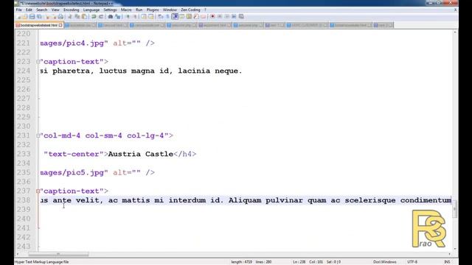Open the Plugins menu
The image size is (472, 265).
153,10
